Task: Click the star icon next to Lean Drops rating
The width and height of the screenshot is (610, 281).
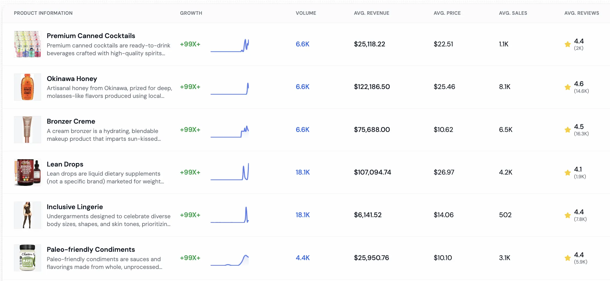Action: click(568, 173)
